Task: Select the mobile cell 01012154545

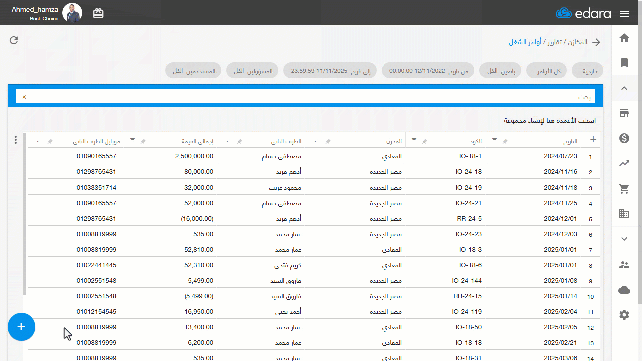Action: pyautogui.click(x=96, y=312)
